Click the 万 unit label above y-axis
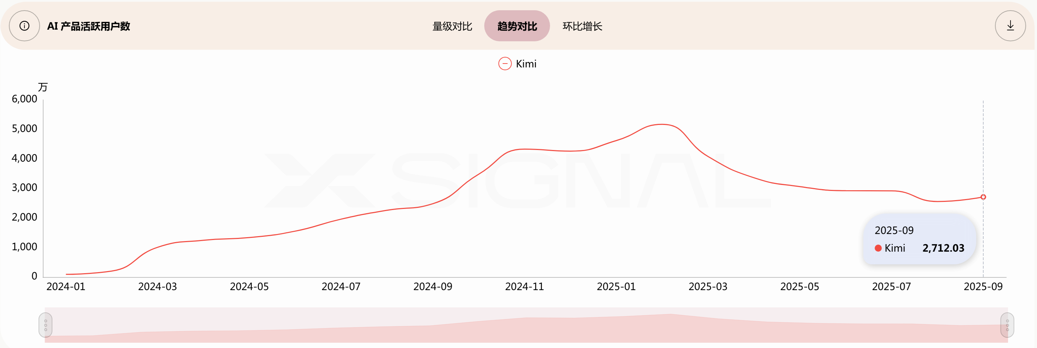Image resolution: width=1037 pixels, height=348 pixels. 43,87
